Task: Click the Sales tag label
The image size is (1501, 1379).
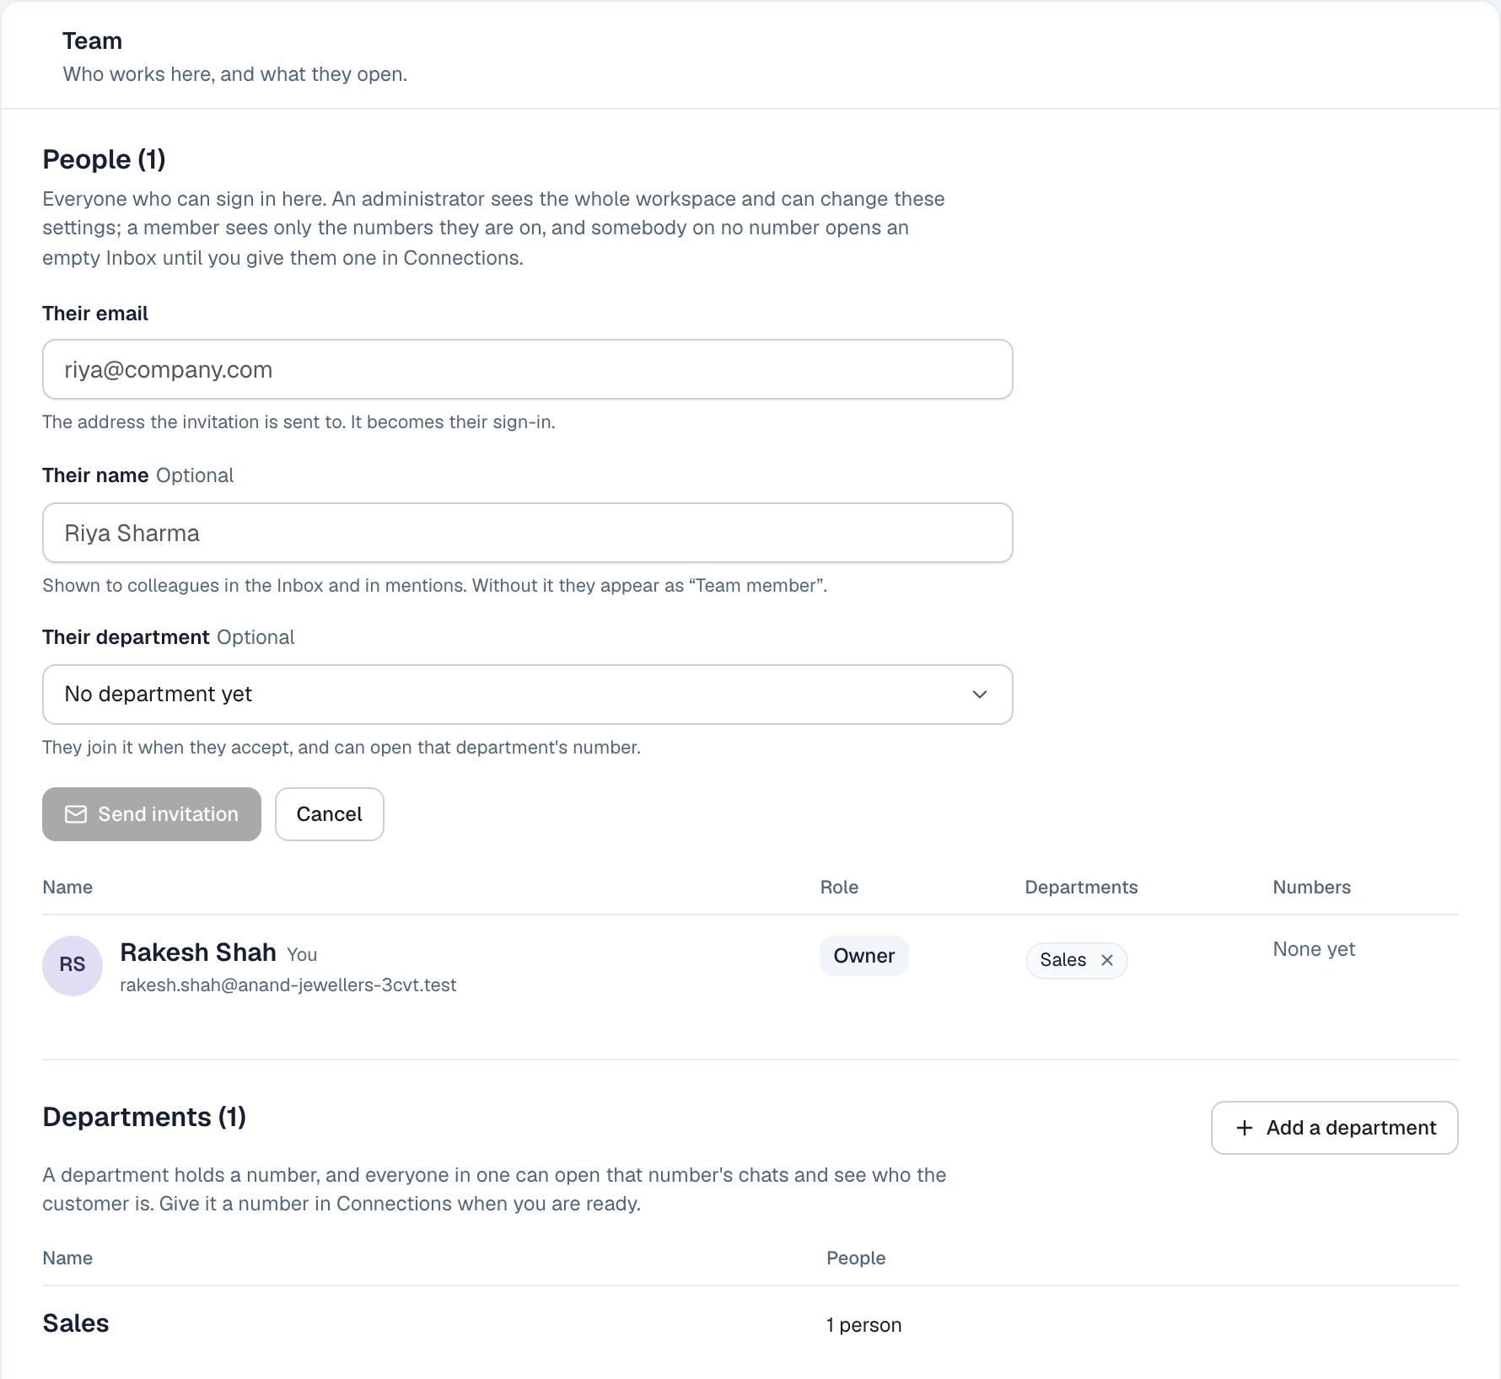Action: (1063, 960)
